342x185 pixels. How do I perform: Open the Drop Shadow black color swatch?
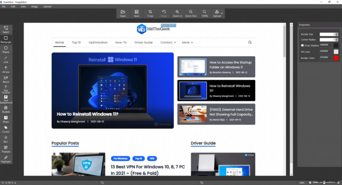[x=336, y=46]
